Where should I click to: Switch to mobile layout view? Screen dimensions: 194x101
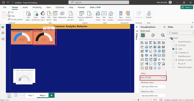pos(16,95)
